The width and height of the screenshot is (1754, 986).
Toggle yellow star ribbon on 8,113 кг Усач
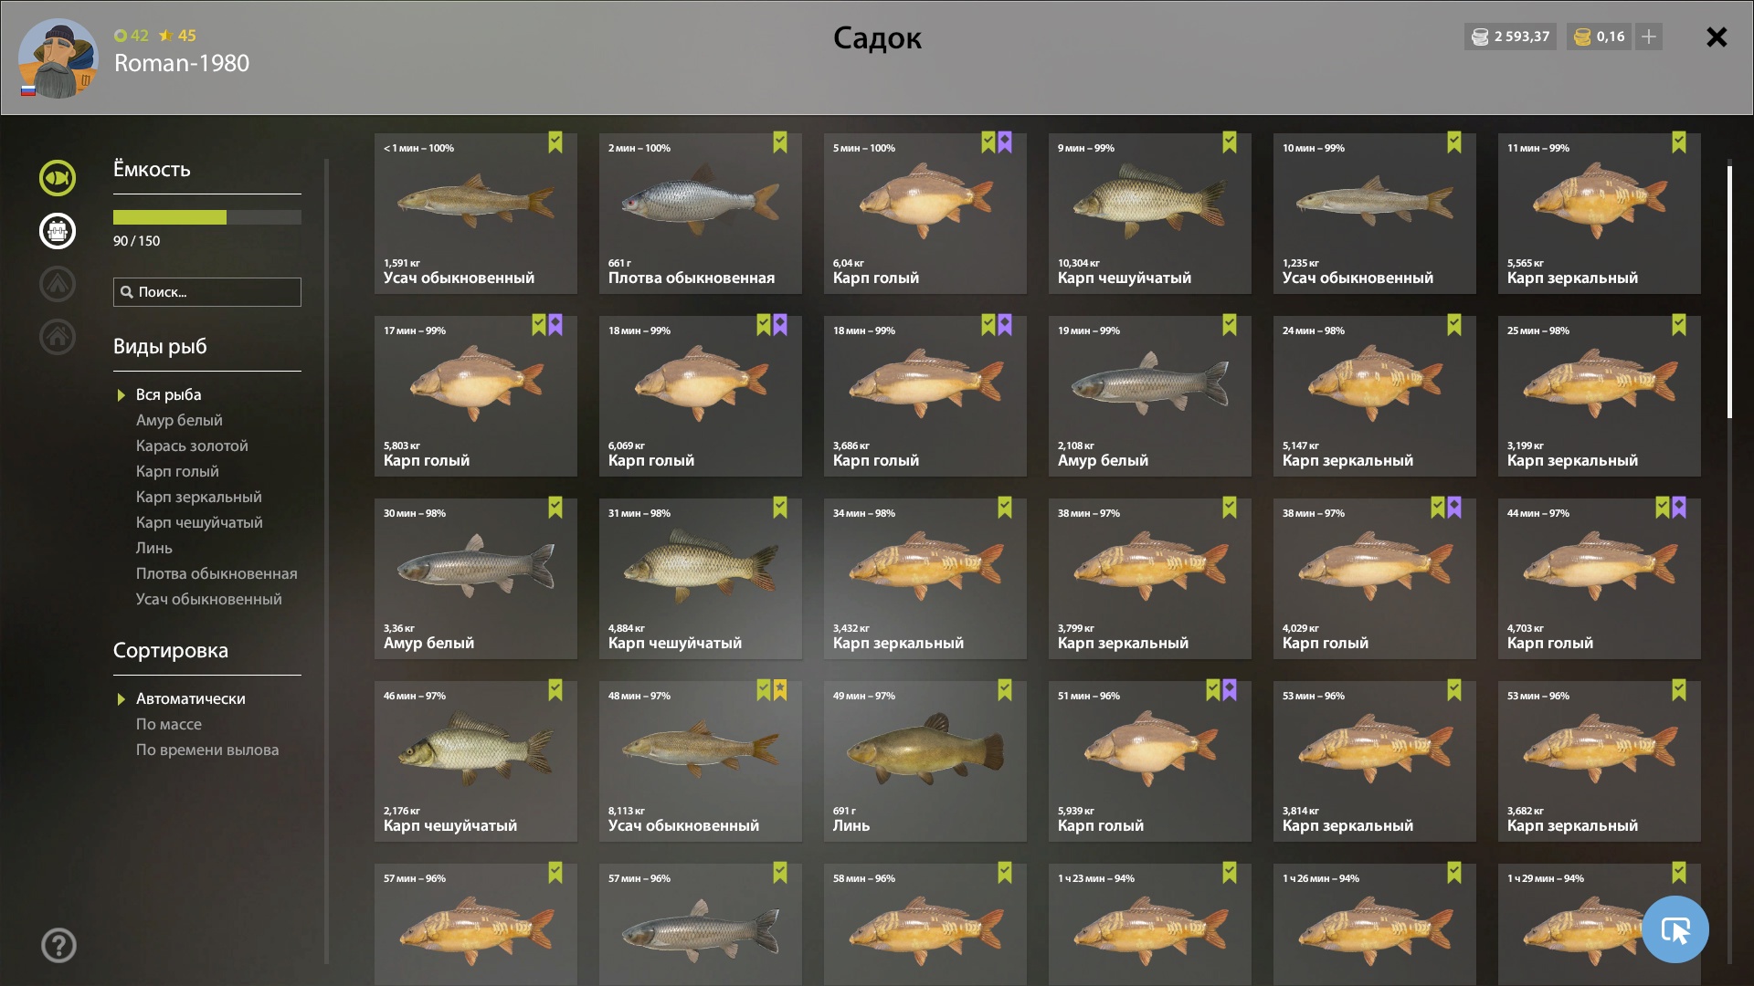(x=780, y=690)
